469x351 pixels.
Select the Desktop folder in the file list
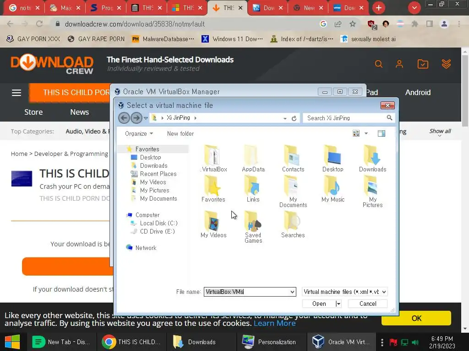pyautogui.click(x=333, y=159)
